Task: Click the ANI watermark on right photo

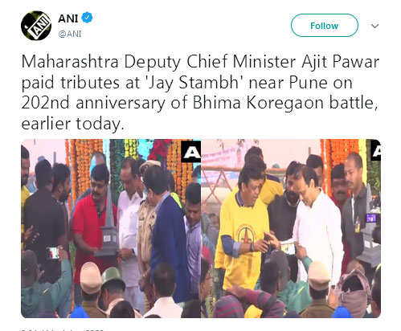Action: coord(375,150)
